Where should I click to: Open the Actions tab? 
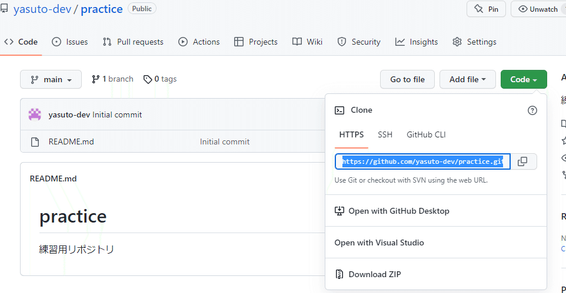tap(199, 42)
